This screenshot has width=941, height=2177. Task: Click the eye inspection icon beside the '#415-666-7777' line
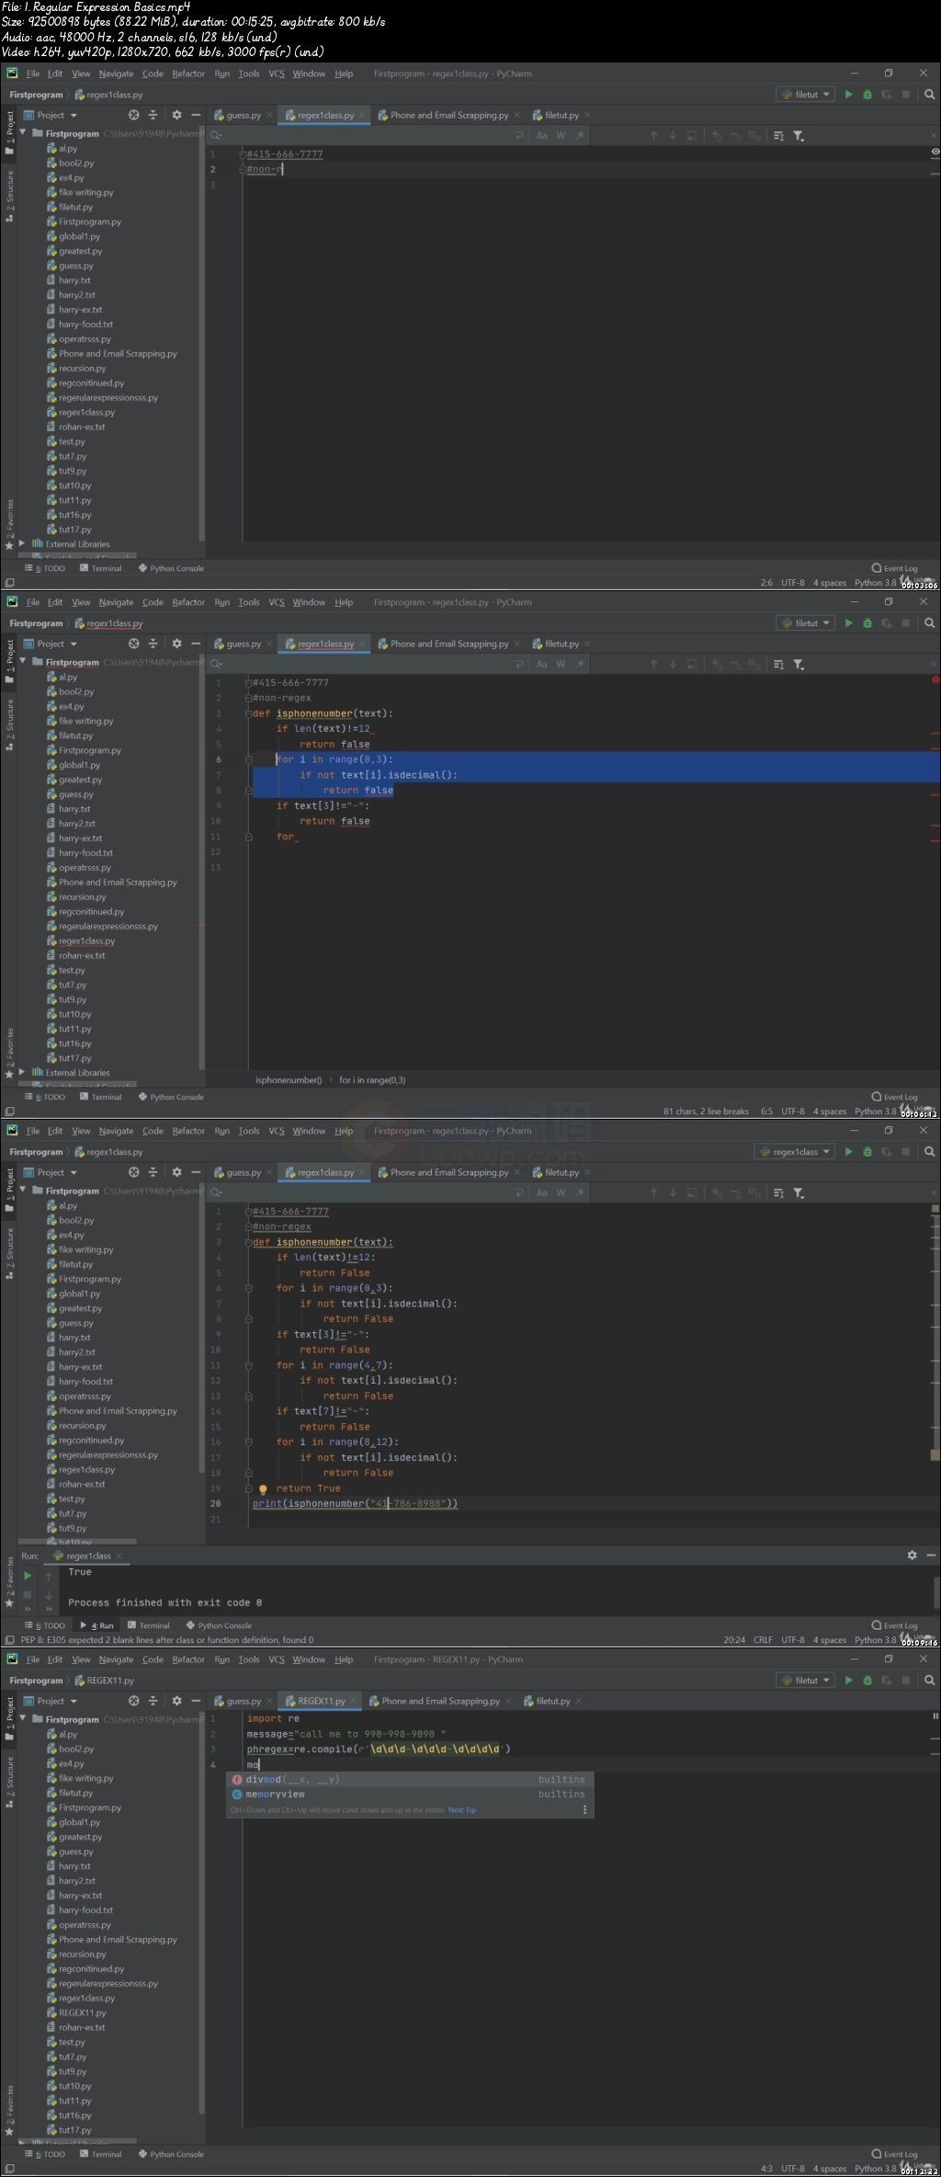tap(935, 152)
